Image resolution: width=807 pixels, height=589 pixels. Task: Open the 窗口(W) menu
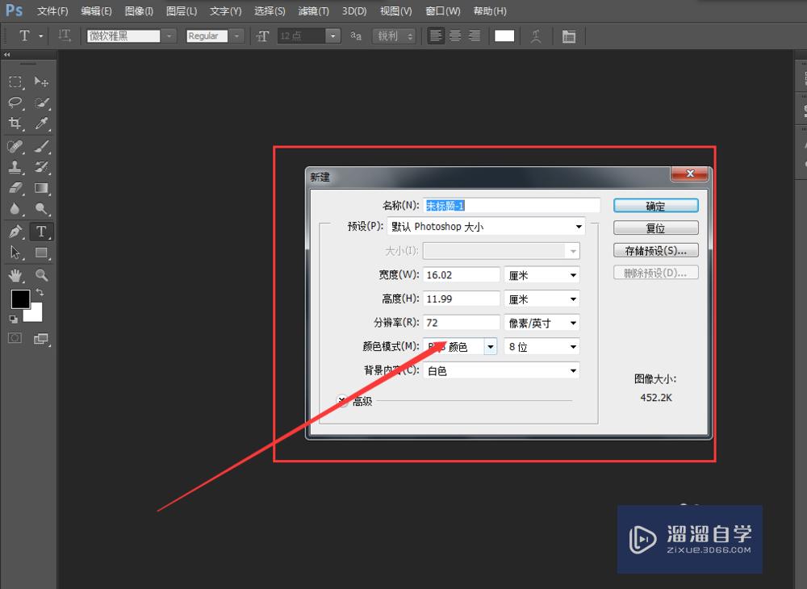[443, 10]
